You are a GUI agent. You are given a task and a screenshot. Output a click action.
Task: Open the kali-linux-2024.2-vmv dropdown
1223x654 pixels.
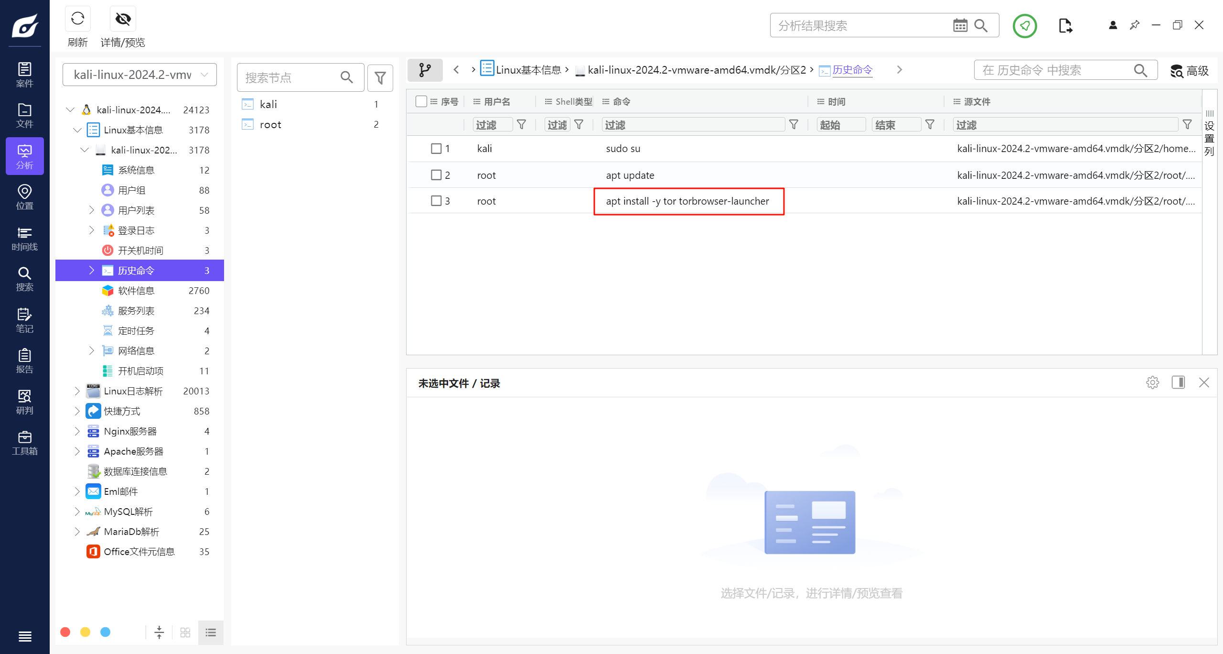tap(139, 75)
